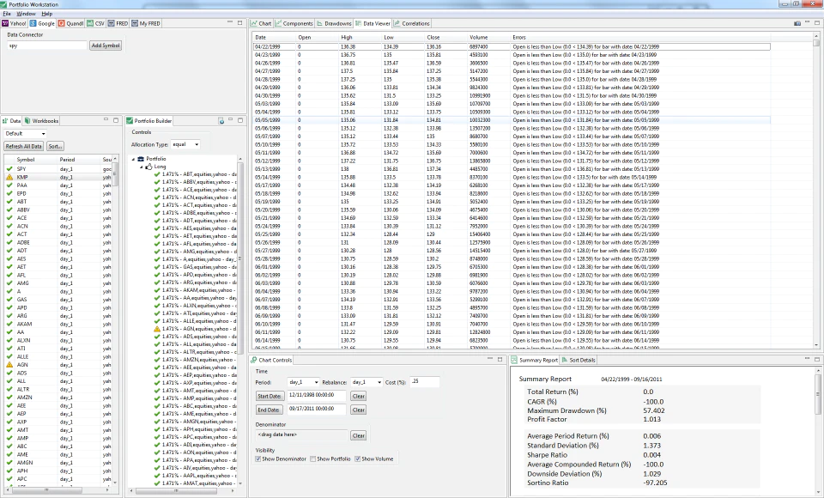Viewport: 824px width, 498px height.
Task: Click the warning icon beside KMP
Action: coord(9,177)
